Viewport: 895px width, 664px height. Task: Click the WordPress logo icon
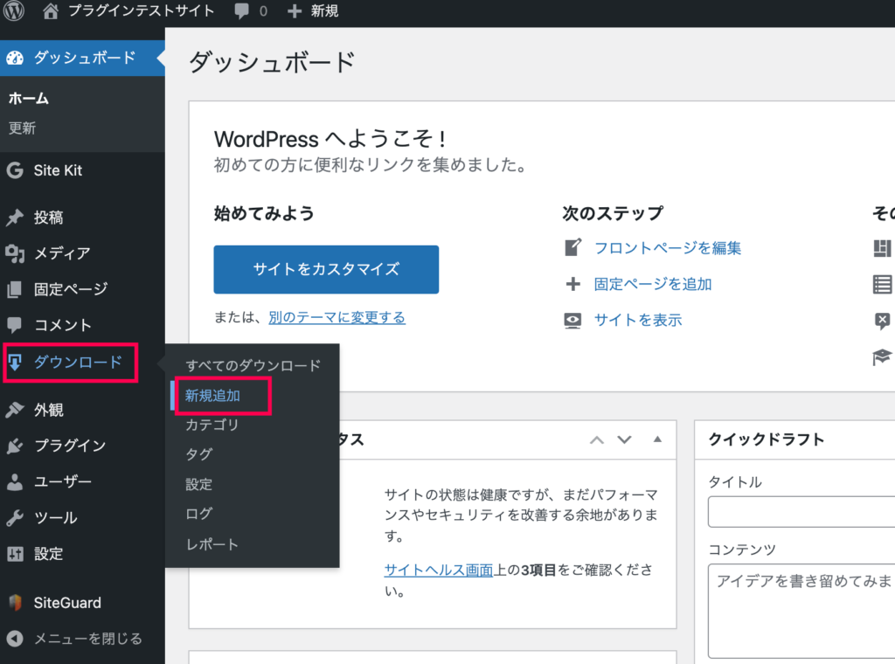pos(14,10)
